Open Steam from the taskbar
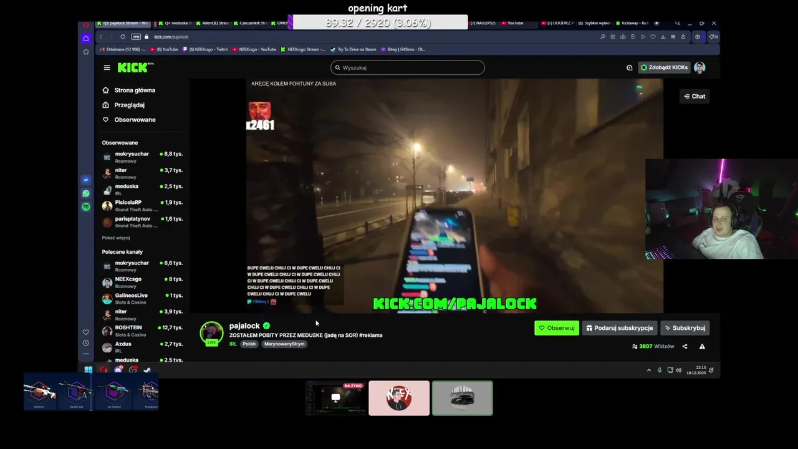798x449 pixels. tap(147, 370)
